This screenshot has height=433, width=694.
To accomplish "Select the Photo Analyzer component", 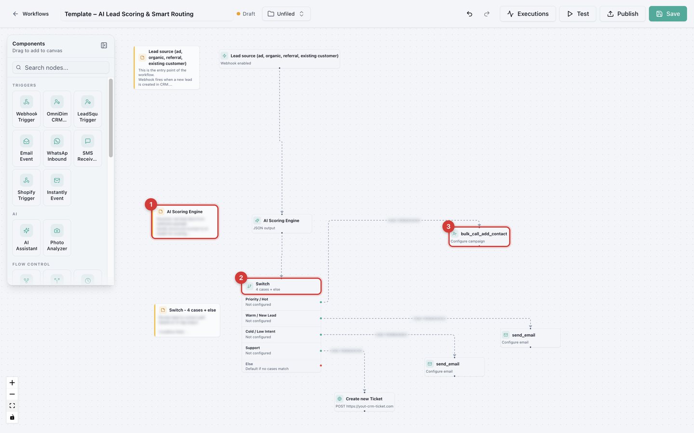I will [57, 238].
